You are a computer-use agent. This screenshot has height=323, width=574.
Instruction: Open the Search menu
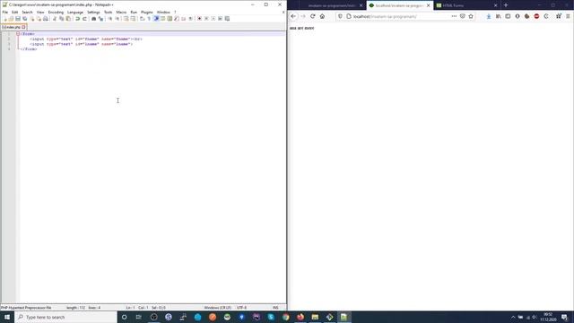[x=27, y=12]
